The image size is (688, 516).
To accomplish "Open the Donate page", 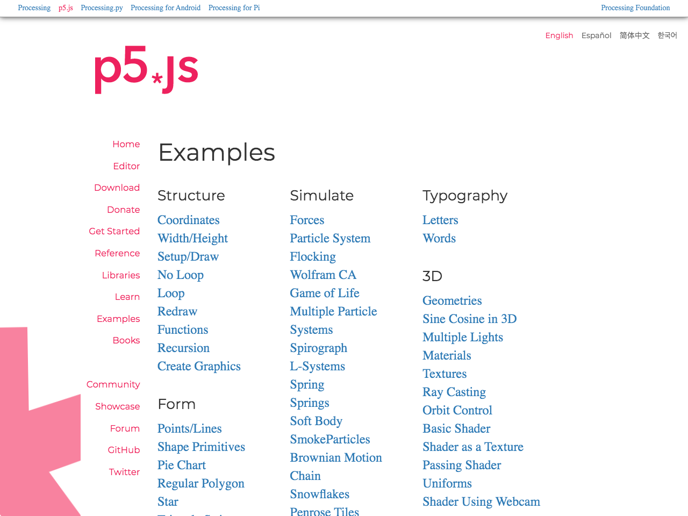I will pos(123,210).
